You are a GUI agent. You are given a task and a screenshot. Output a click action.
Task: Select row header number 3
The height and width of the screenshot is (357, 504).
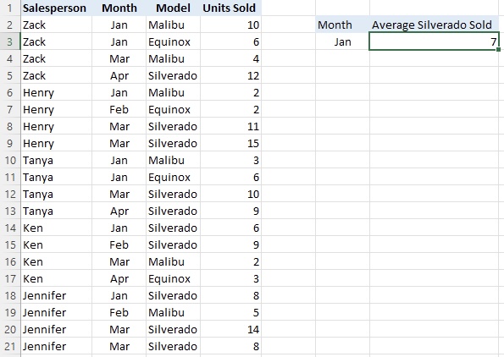9,41
